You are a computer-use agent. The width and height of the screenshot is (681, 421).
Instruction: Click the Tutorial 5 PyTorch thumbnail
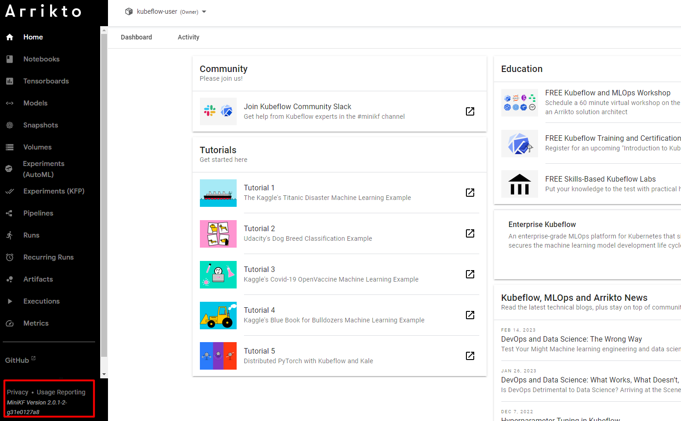(x=218, y=356)
